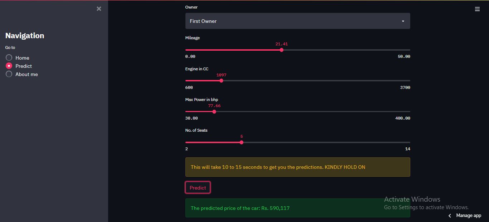Click the Mileage slider handle

[281, 50]
